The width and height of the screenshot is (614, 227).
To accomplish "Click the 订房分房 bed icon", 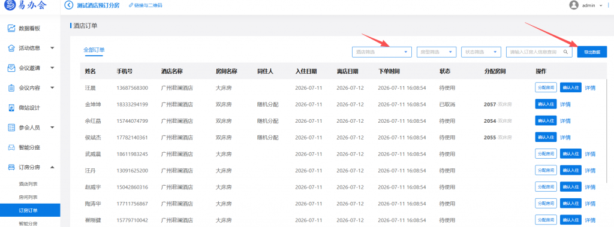I will pos(11,168).
